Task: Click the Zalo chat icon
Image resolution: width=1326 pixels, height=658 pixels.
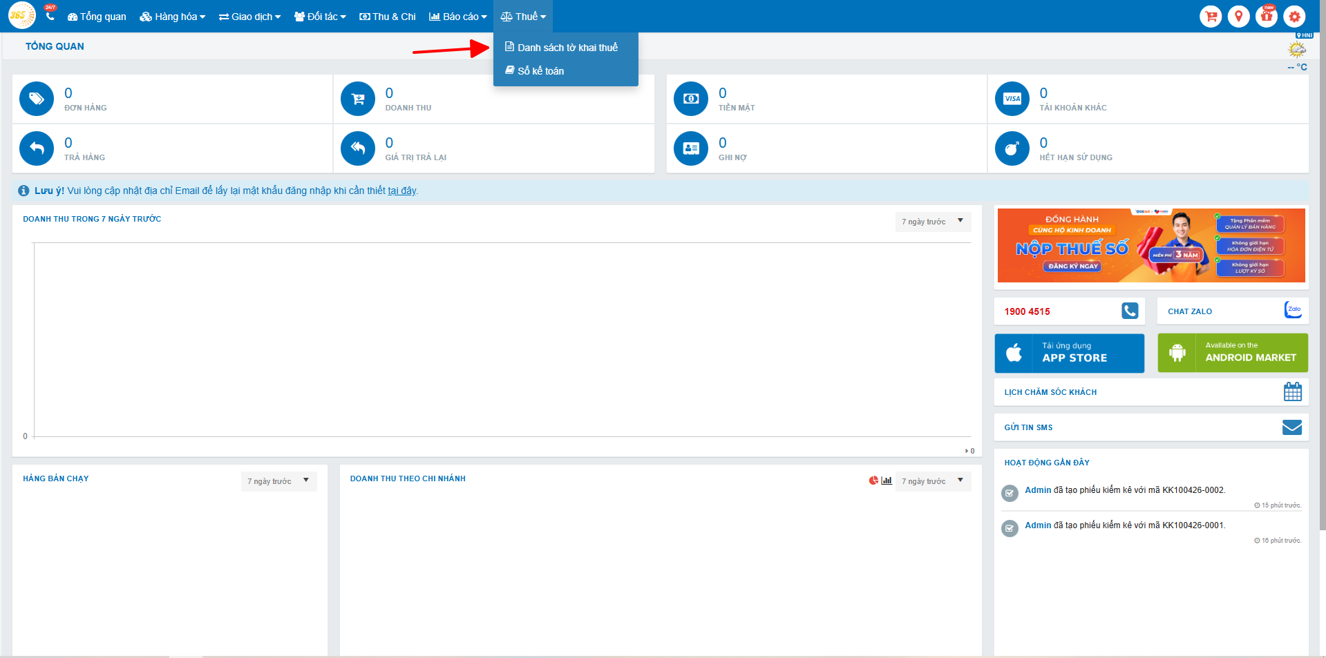Action: [x=1292, y=311]
